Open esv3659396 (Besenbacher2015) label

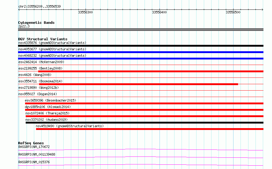point(50,100)
